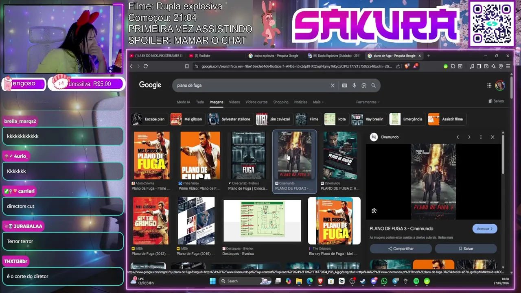Click the taskbar Search box
The image size is (521, 293).
click(245, 281)
